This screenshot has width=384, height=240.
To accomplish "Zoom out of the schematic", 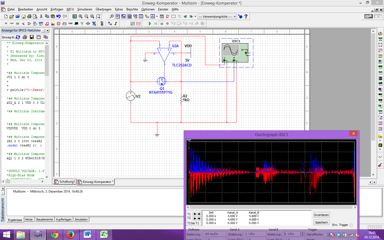I will coord(86,17).
